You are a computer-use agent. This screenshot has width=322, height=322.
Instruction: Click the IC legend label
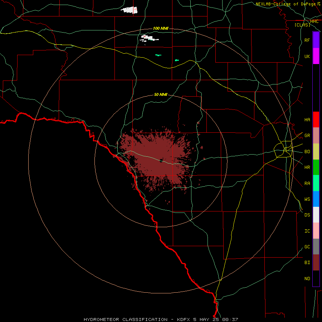click(307, 231)
